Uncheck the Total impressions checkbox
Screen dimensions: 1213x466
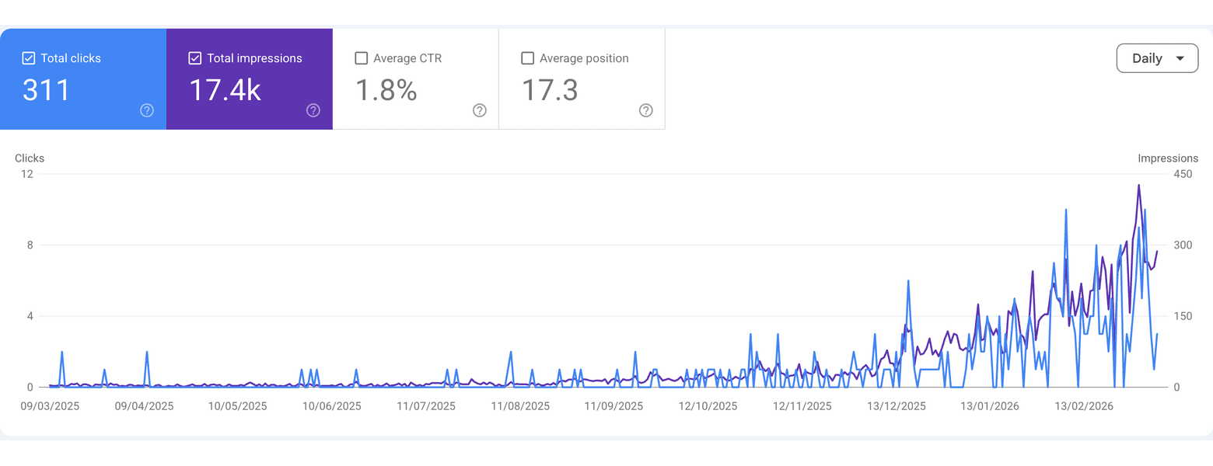pos(195,58)
